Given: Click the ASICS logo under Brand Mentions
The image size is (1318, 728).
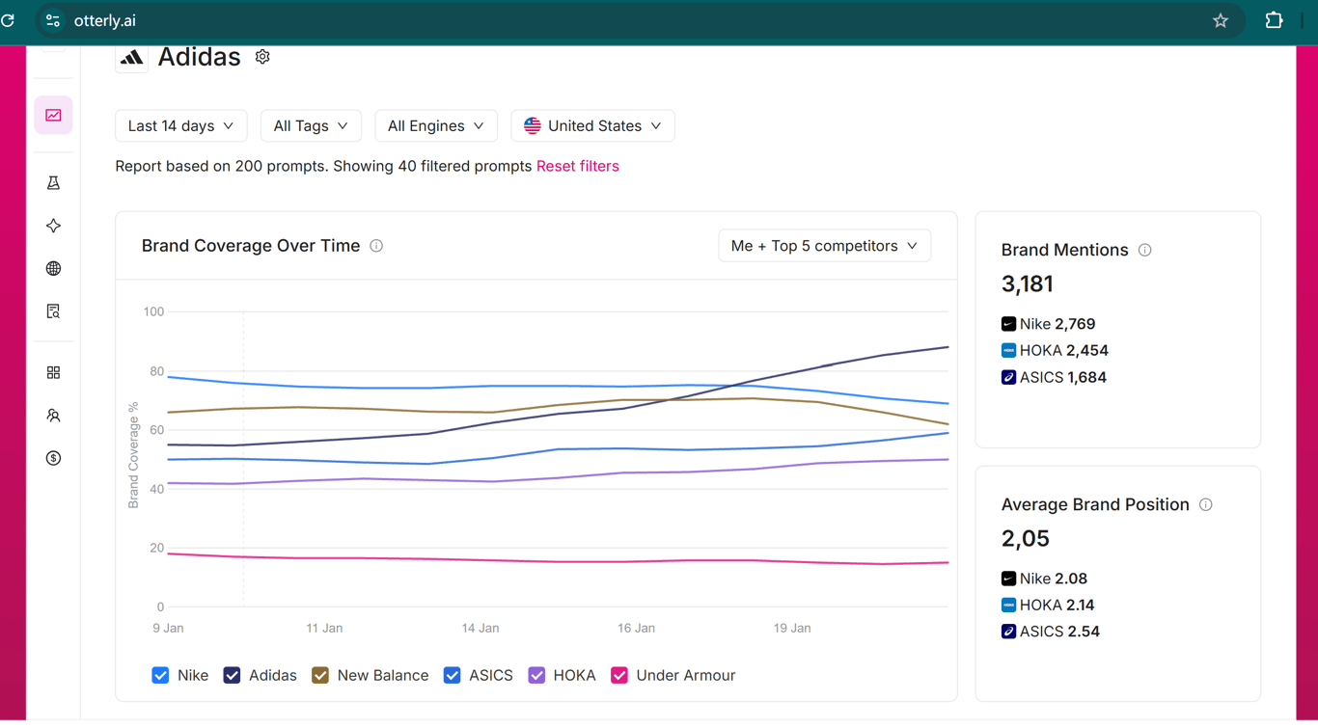Looking at the screenshot, I should (1008, 377).
